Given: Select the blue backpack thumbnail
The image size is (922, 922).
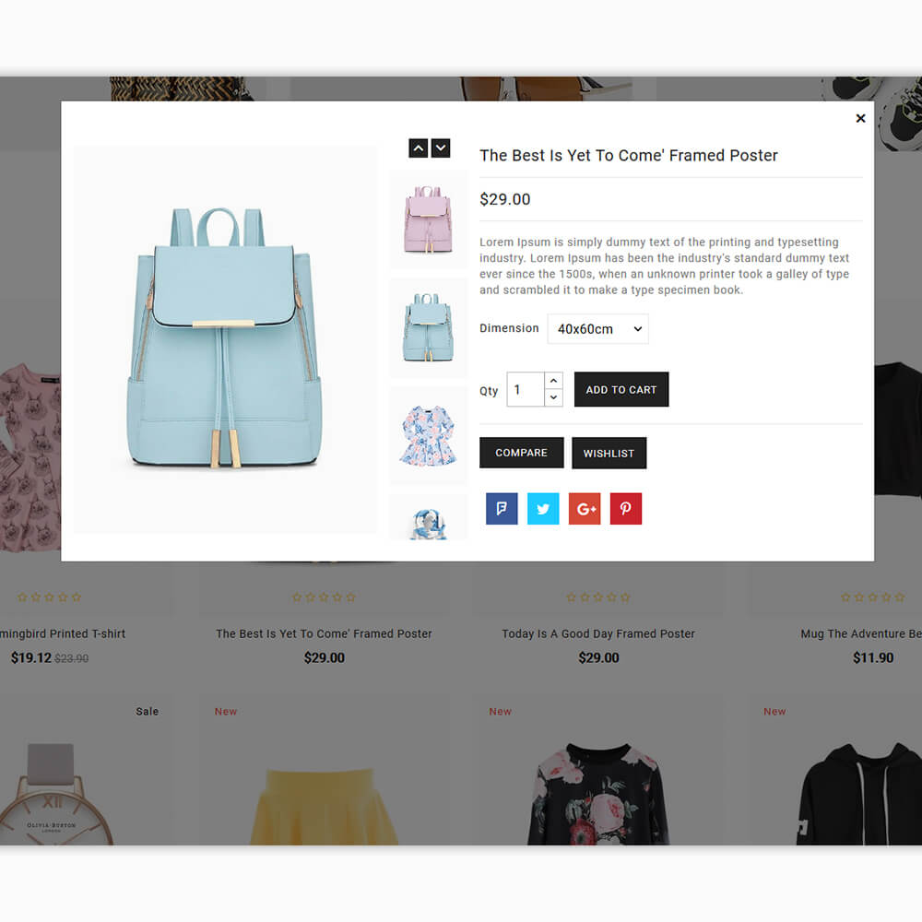Looking at the screenshot, I should point(428,327).
